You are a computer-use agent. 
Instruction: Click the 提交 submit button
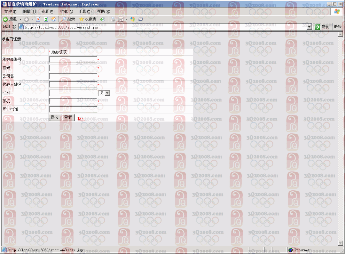pyautogui.click(x=55, y=117)
